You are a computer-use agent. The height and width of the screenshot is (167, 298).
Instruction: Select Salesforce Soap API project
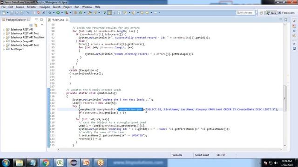click(x=22, y=41)
